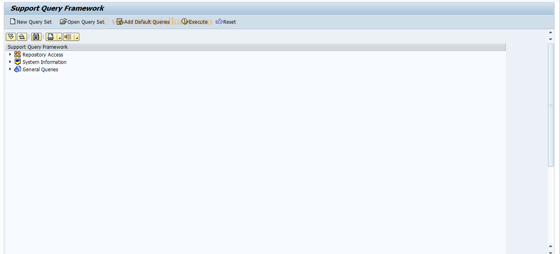
Task: Expand the Repository Access tree node
Action: [x=10, y=54]
